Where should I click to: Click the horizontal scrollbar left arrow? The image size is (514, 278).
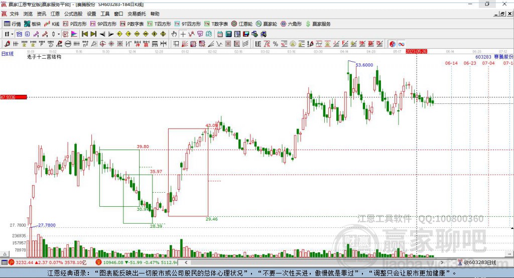coord(186,262)
